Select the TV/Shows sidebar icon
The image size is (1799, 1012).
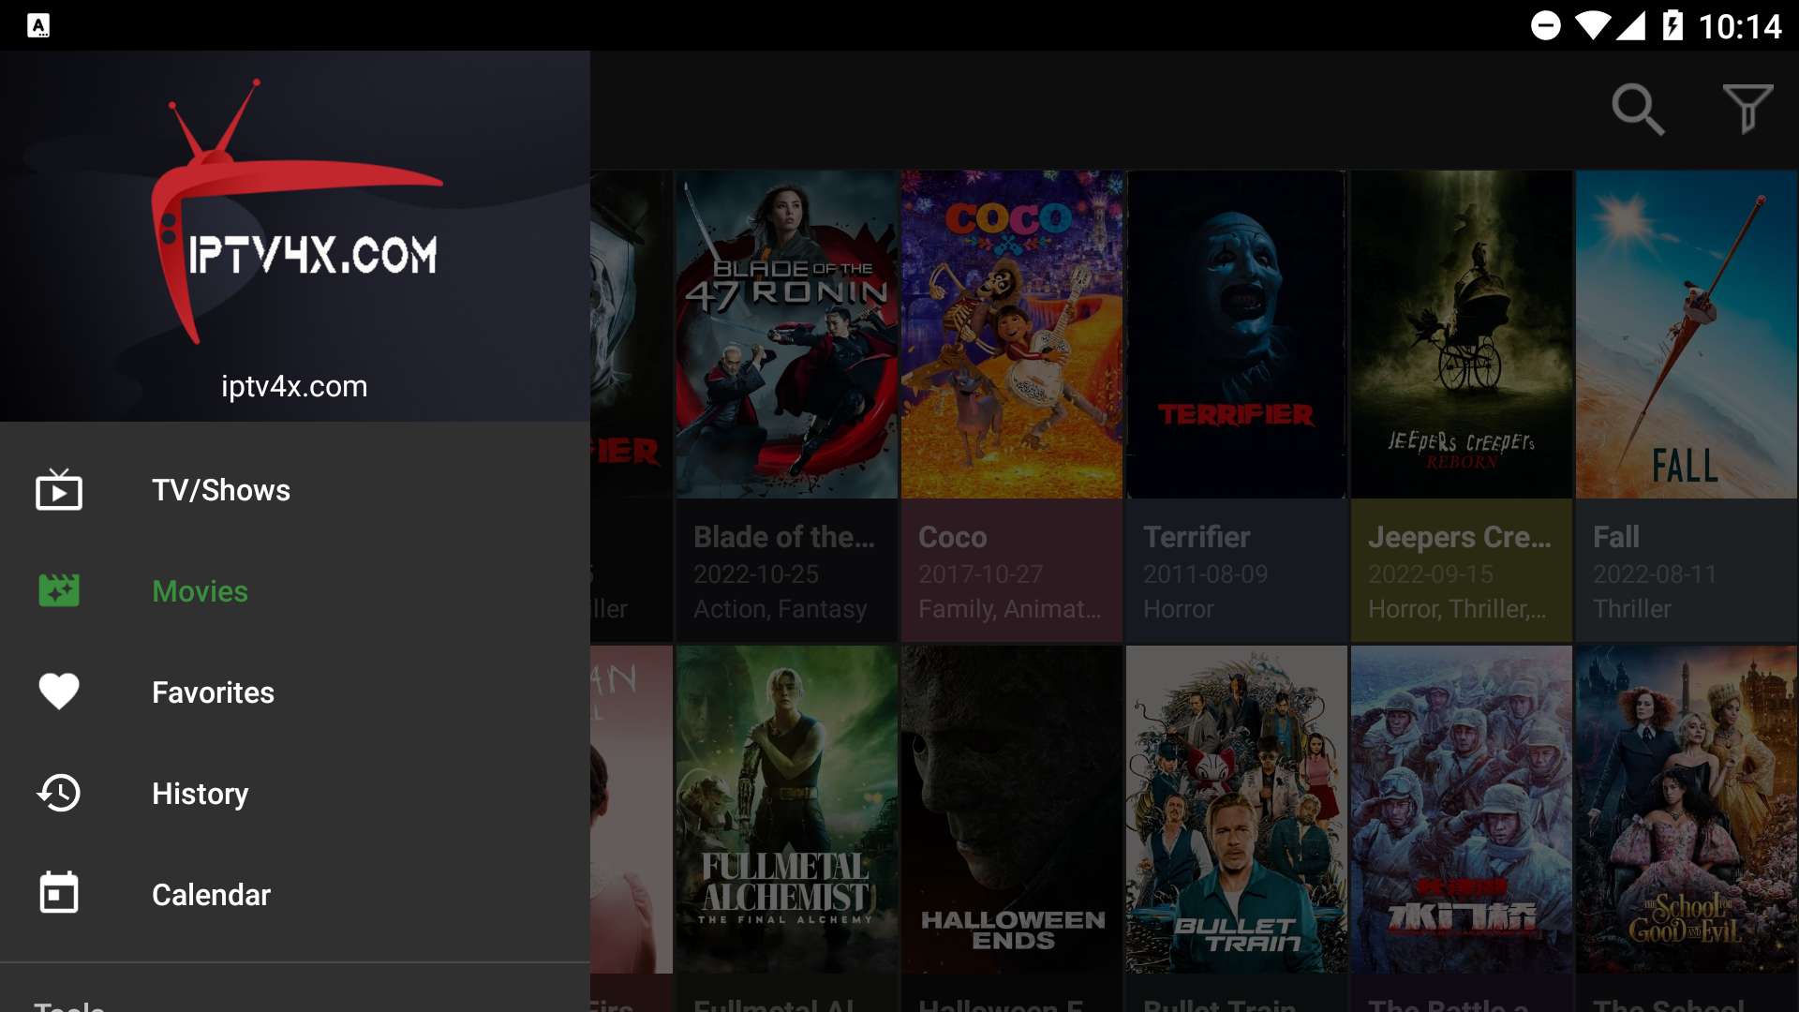58,489
